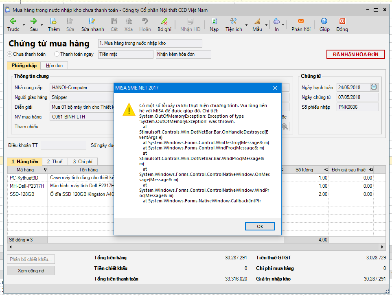Click the Mẫu template toolbar icon
The width and height of the screenshot is (392, 296).
(x=257, y=21)
